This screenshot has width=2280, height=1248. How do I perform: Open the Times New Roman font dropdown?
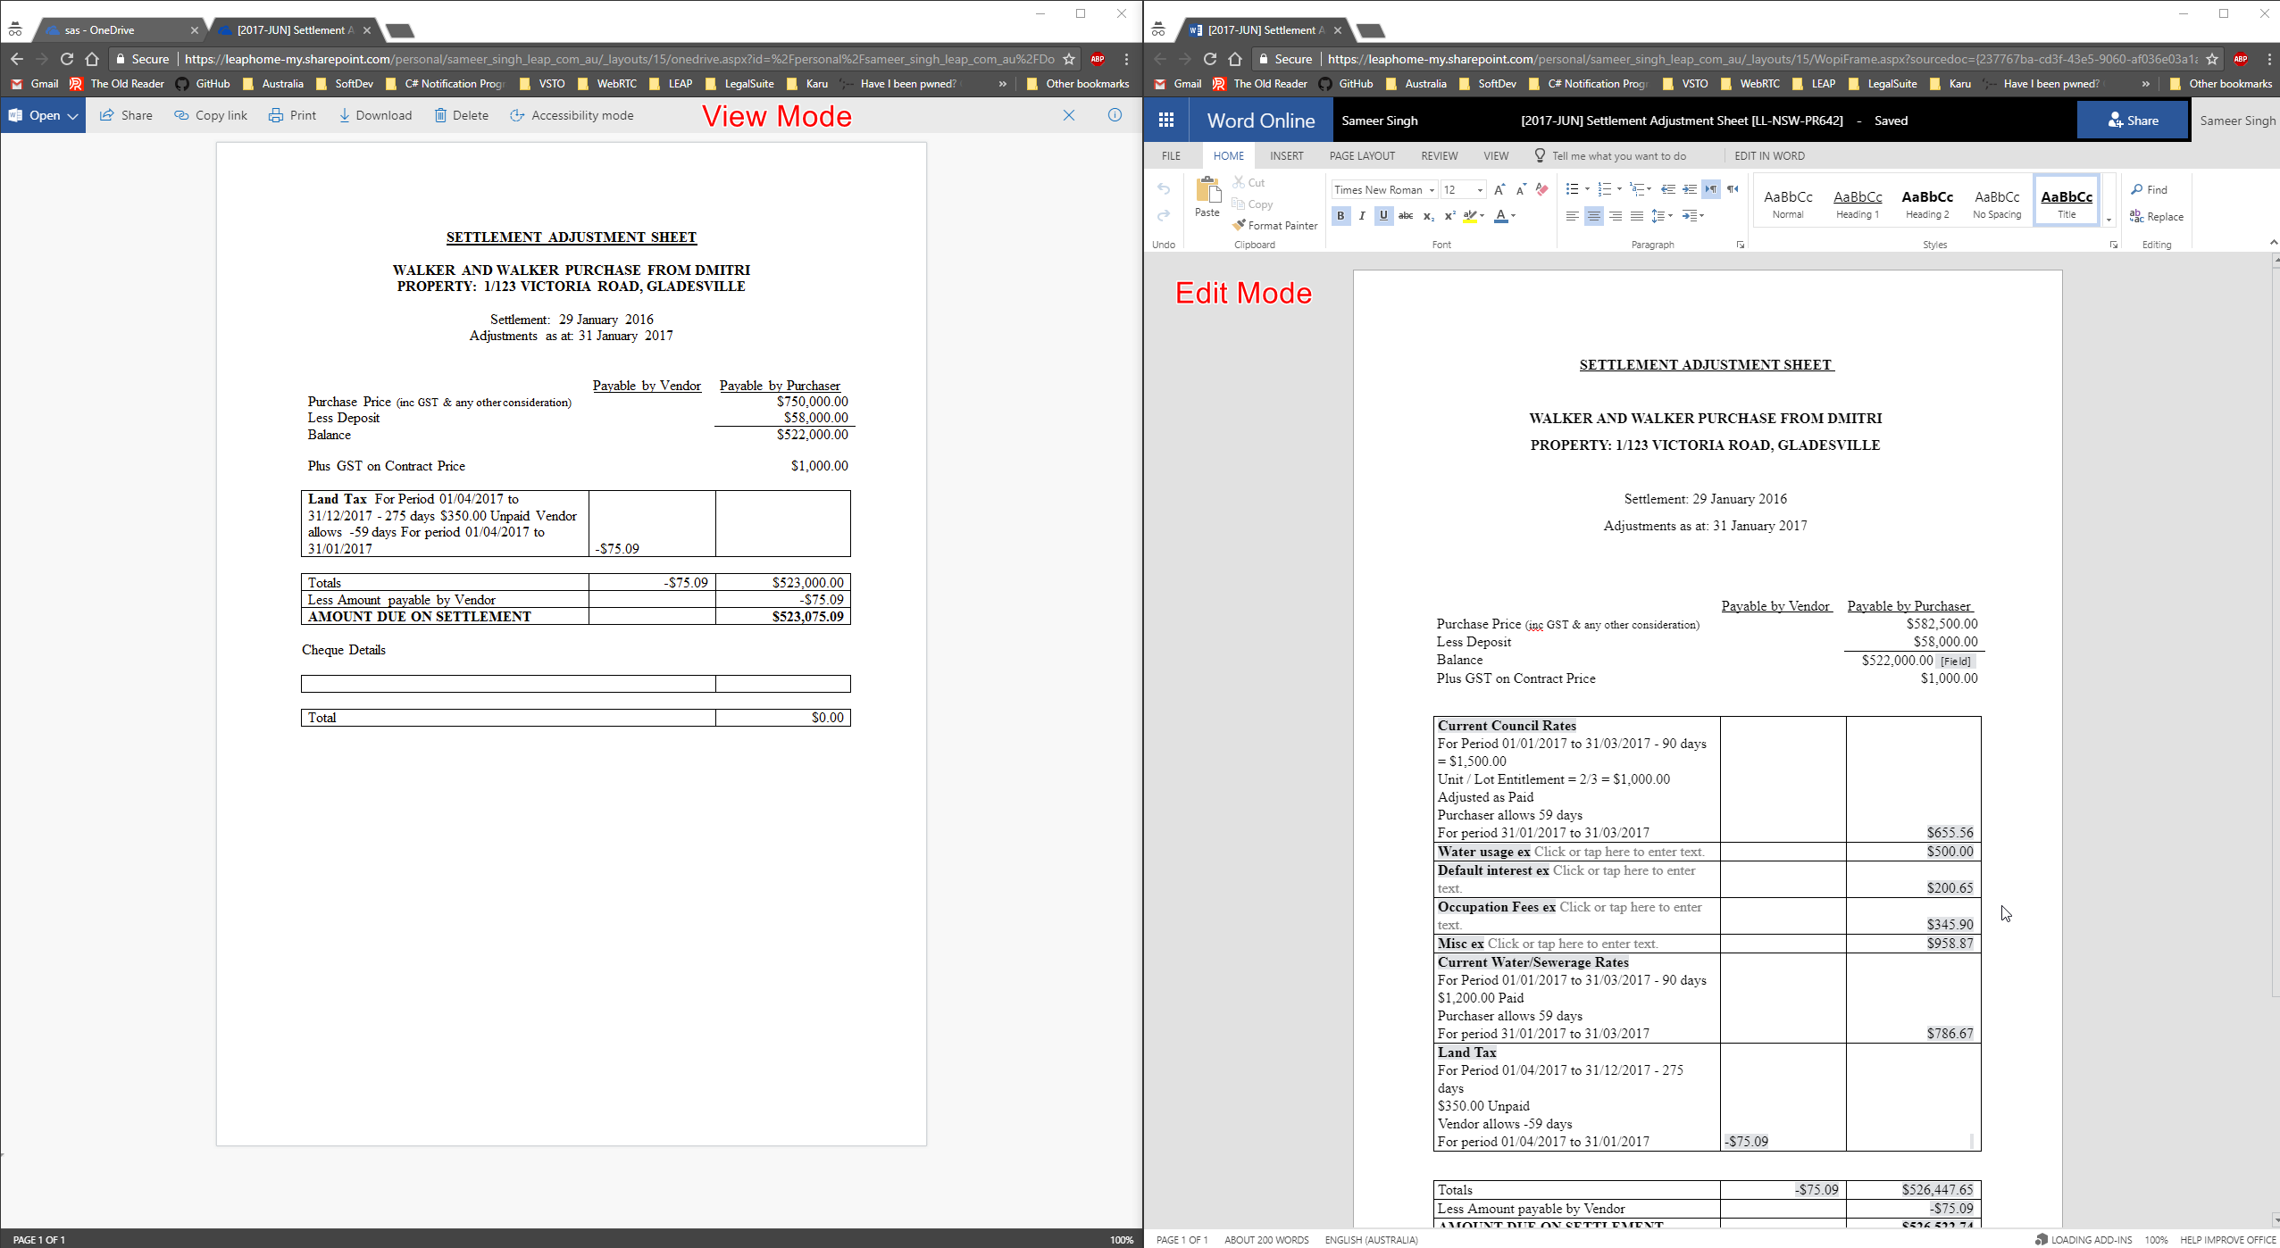click(x=1432, y=190)
